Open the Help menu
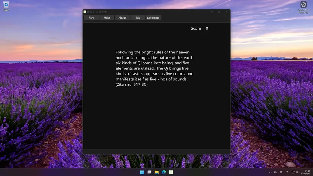Image resolution: width=313 pixels, height=176 pixels. pyautogui.click(x=107, y=17)
